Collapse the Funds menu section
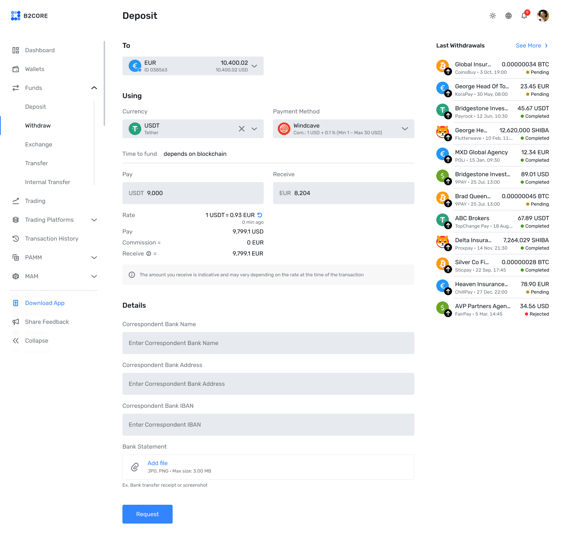This screenshot has height=533, width=565. [x=94, y=88]
